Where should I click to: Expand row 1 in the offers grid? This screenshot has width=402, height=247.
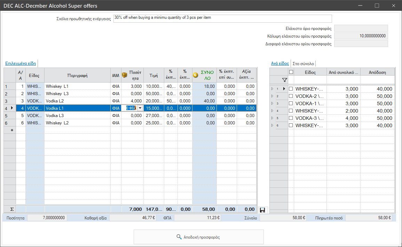pyautogui.click(x=272, y=89)
